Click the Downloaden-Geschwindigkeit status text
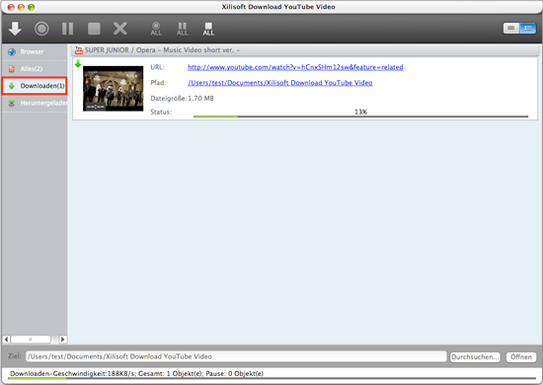 point(137,373)
